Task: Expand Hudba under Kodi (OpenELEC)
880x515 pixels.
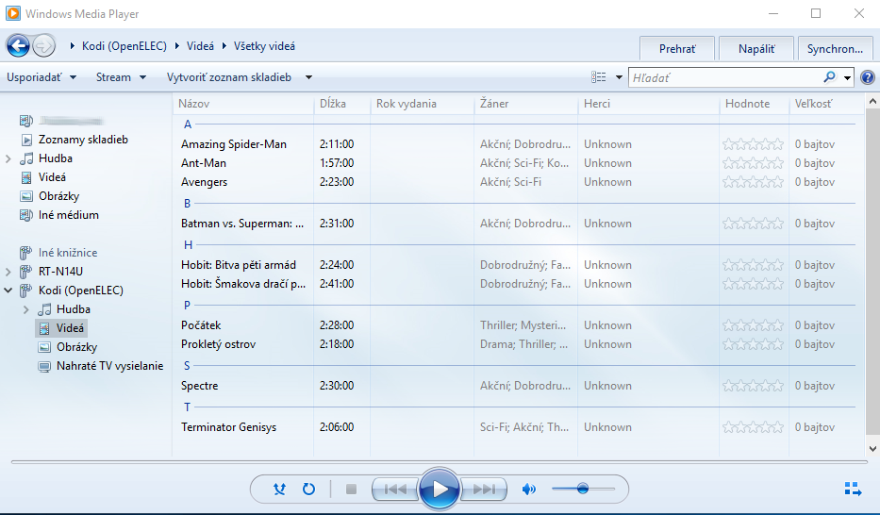Action: click(x=25, y=309)
